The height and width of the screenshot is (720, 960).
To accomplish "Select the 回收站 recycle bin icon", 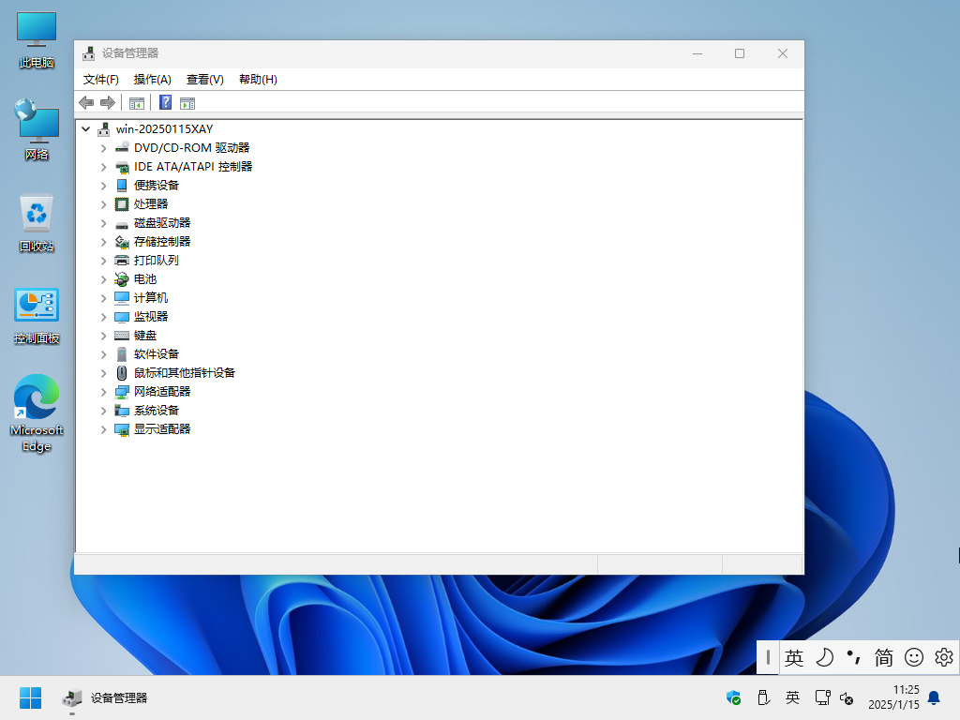I will pos(37,223).
